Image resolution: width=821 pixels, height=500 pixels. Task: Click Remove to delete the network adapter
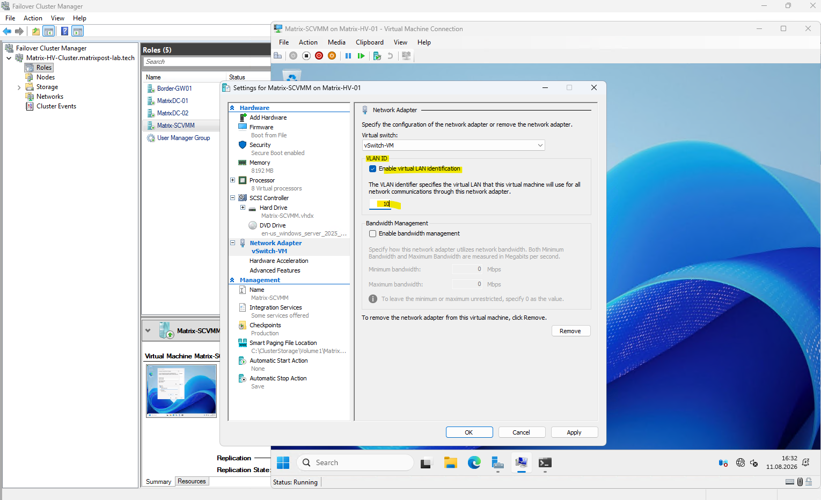[x=570, y=331]
